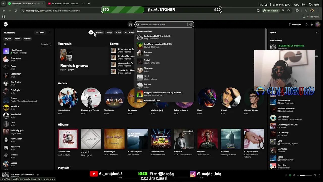Open the browser zoom magnifier icon
The width and height of the screenshot is (323, 182).
[283, 11]
